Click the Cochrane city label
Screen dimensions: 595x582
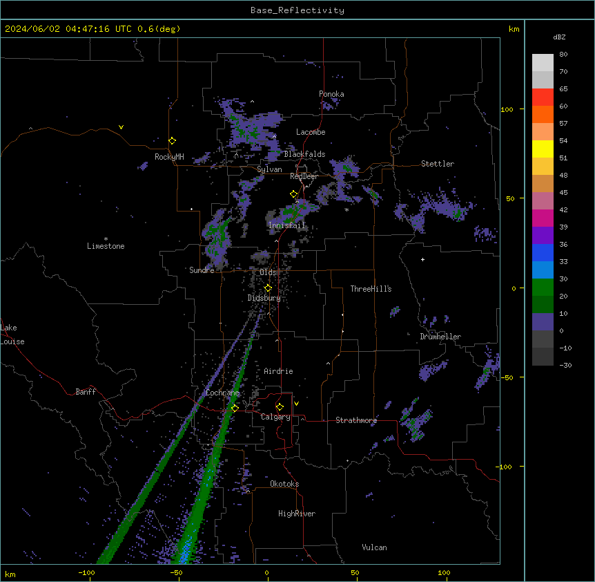tap(222, 393)
